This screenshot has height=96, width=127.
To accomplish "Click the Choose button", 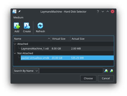I will (88, 78).
